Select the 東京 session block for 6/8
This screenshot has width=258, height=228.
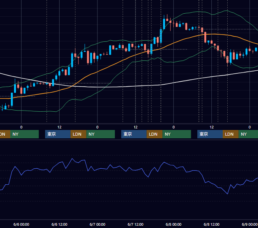(210, 134)
